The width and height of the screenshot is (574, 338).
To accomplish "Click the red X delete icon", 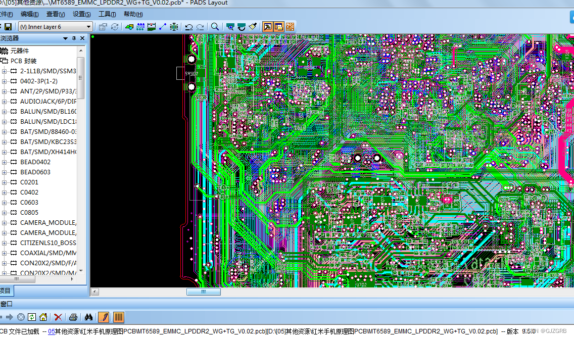I will click(58, 317).
